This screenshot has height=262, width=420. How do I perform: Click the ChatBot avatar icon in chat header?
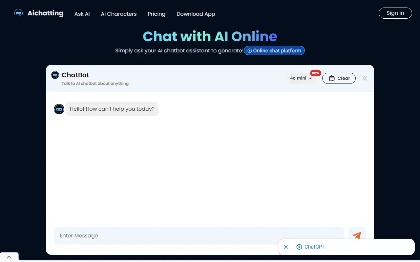tap(55, 75)
